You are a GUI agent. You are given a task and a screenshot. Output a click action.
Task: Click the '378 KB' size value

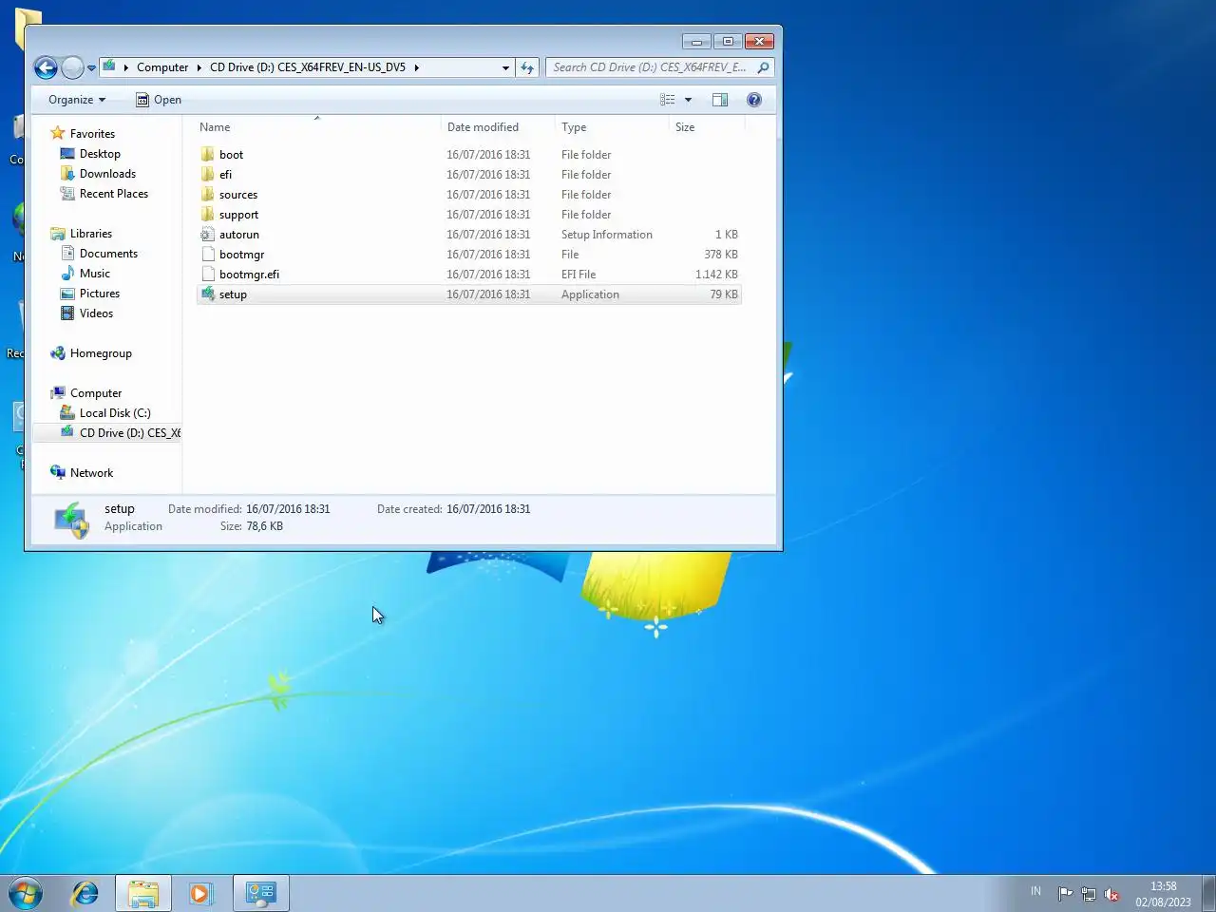tap(721, 255)
